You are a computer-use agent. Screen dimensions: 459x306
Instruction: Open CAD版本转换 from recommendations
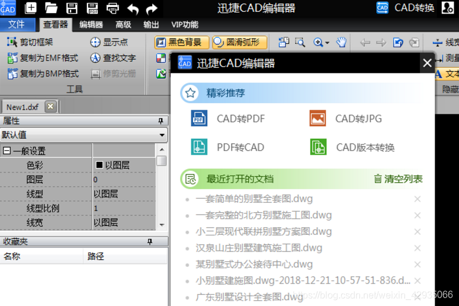(x=352, y=147)
